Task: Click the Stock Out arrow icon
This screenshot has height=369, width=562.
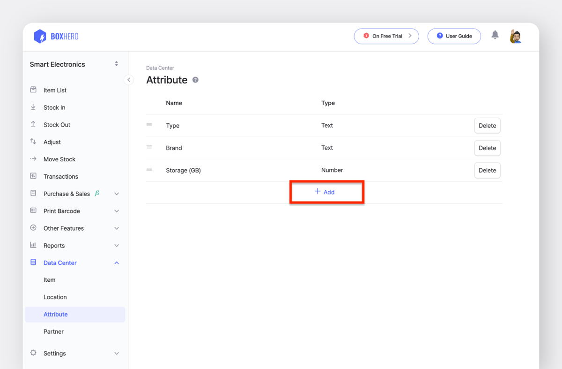Action: 33,124
